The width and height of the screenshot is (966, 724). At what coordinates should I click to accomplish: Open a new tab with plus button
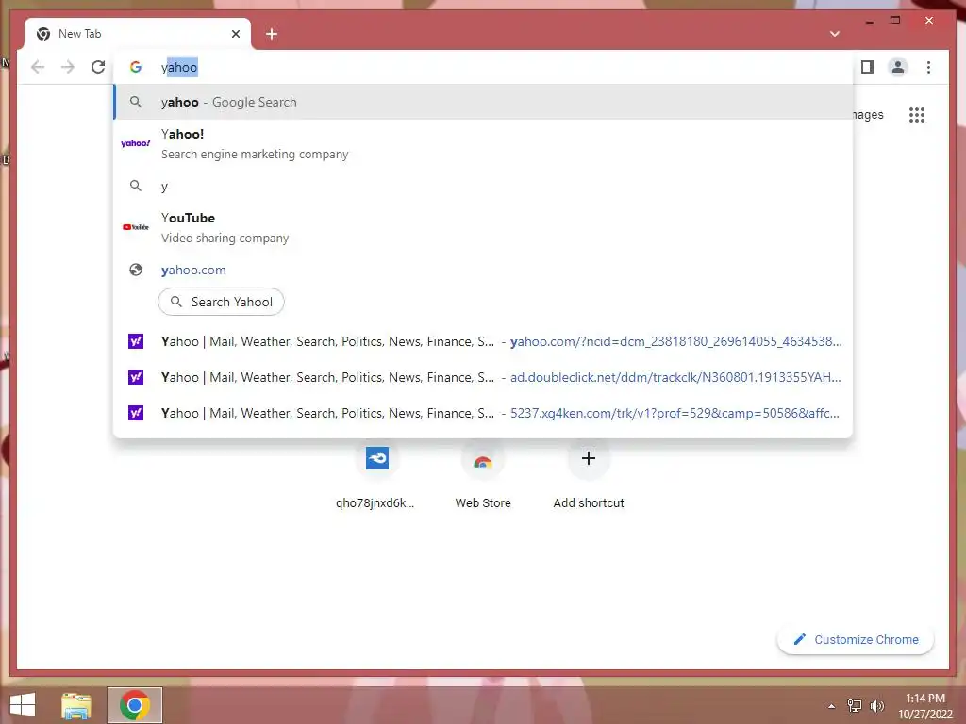point(272,34)
